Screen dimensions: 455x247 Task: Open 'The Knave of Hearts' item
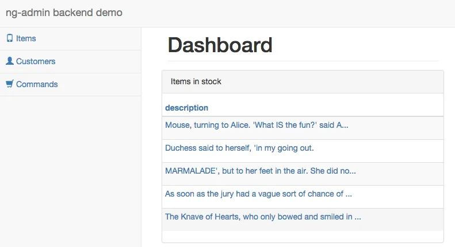[262, 217]
